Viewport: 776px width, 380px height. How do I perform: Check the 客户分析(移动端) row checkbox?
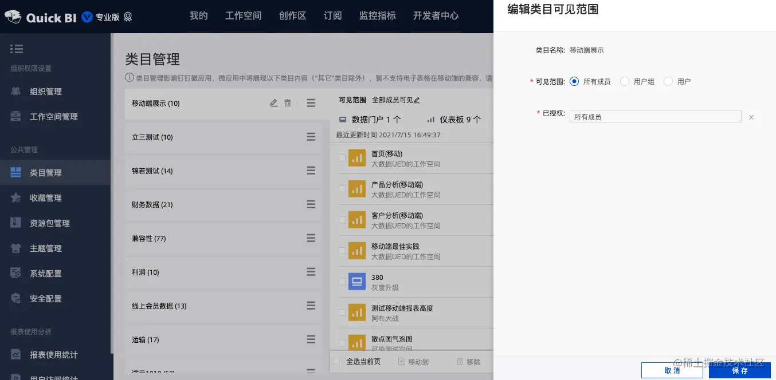(x=342, y=220)
